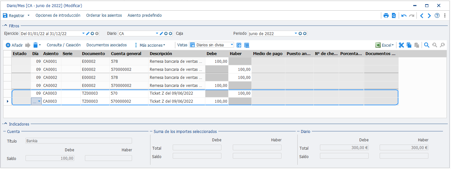Screen dimensions: 451x169
Task: Collapse the Indicadores section
Action: (x=5, y=124)
